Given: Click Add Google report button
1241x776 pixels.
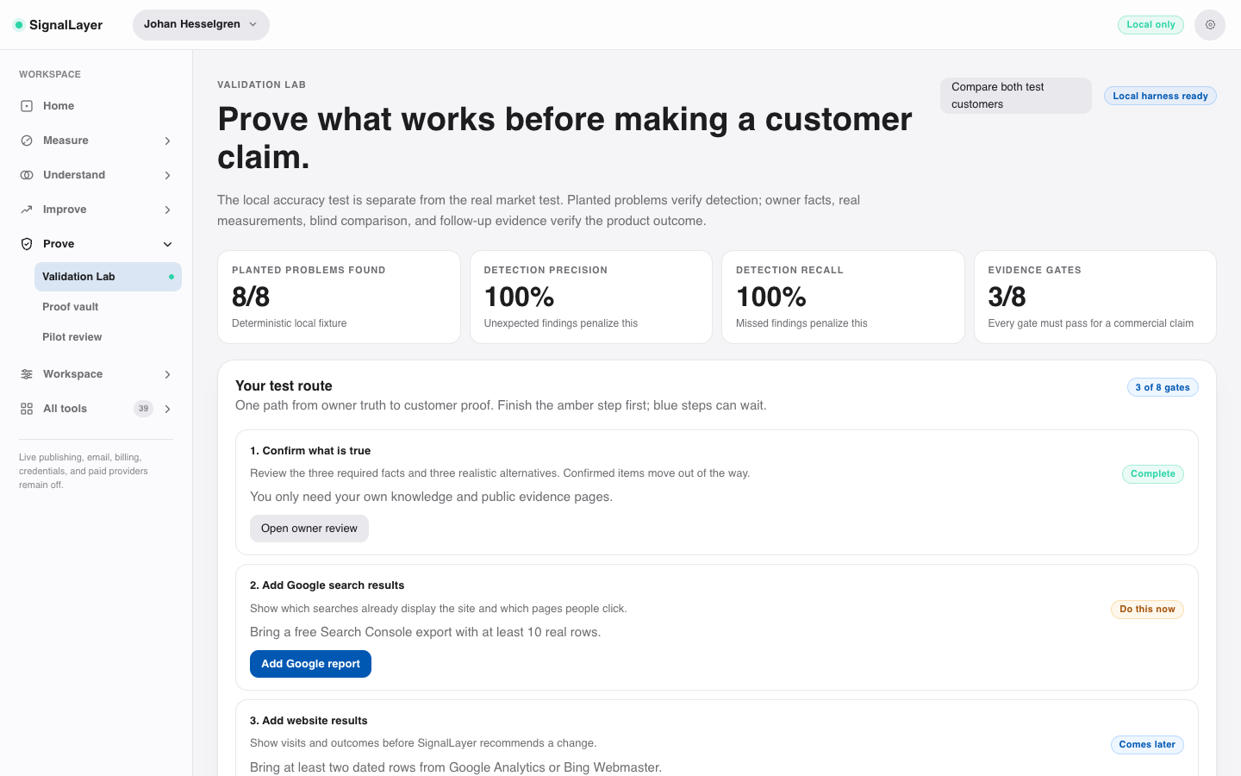Looking at the screenshot, I should [x=310, y=664].
